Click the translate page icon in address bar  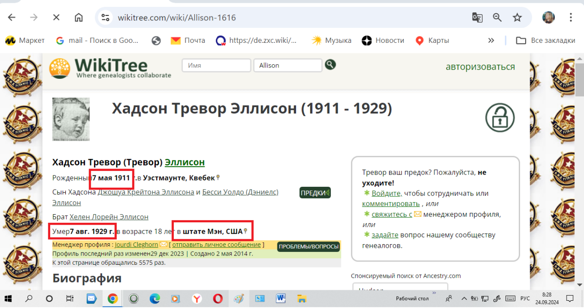point(477,18)
